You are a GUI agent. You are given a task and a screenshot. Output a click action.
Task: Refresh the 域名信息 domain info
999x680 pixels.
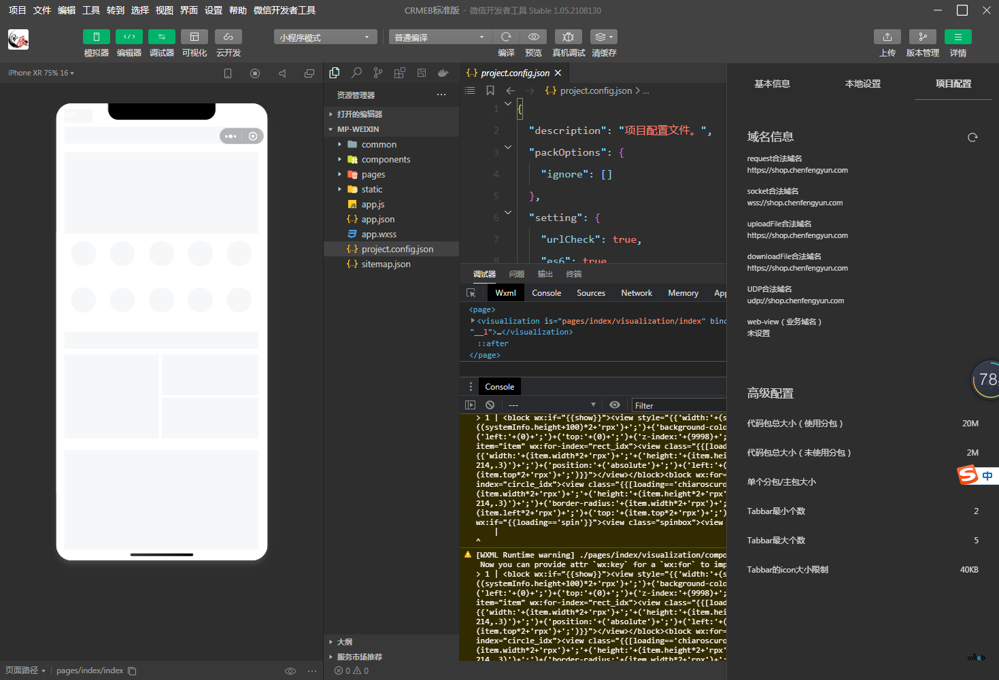coord(972,137)
